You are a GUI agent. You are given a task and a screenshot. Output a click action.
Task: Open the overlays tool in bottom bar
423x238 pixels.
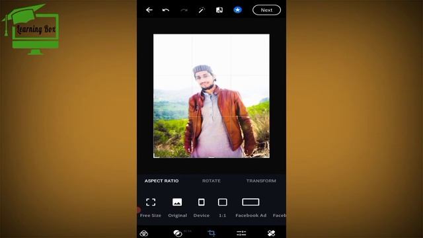tap(178, 233)
